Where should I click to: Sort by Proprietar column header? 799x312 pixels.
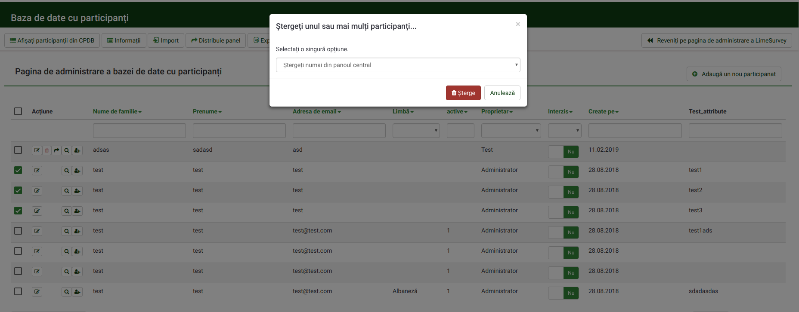(x=497, y=111)
